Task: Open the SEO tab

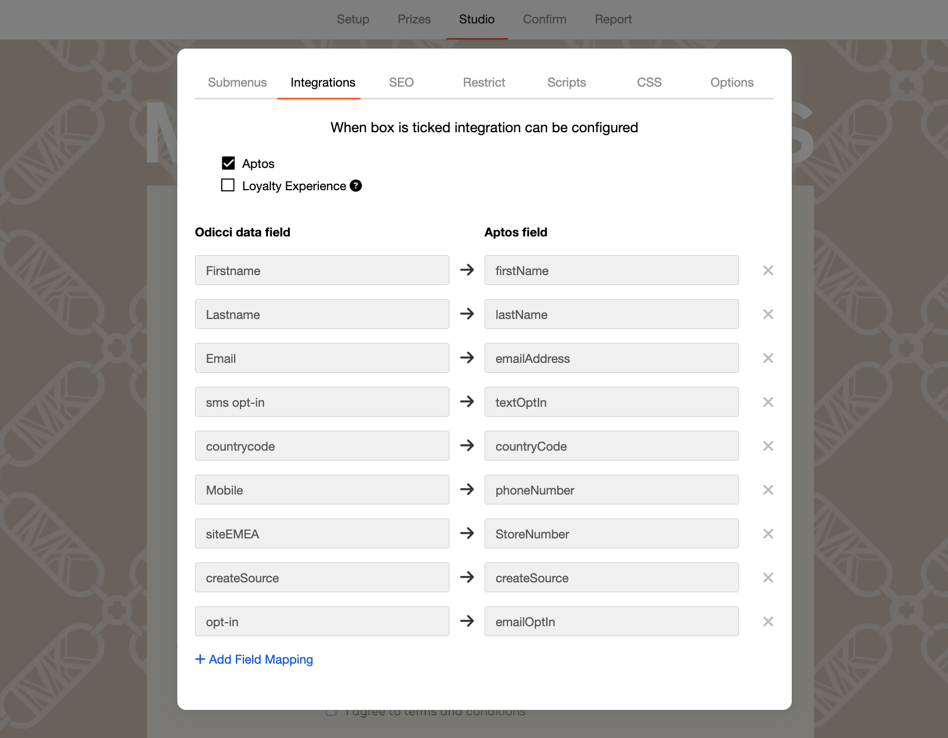Action: tap(401, 83)
